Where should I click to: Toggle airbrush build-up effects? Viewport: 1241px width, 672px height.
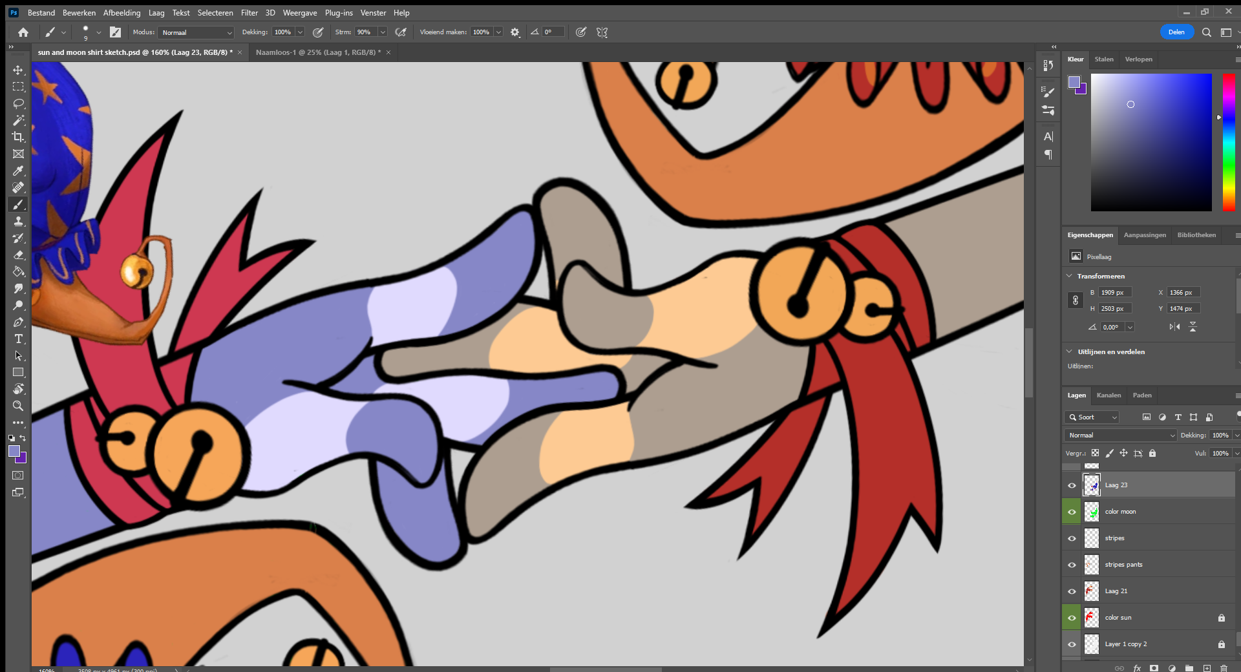pyautogui.click(x=401, y=32)
